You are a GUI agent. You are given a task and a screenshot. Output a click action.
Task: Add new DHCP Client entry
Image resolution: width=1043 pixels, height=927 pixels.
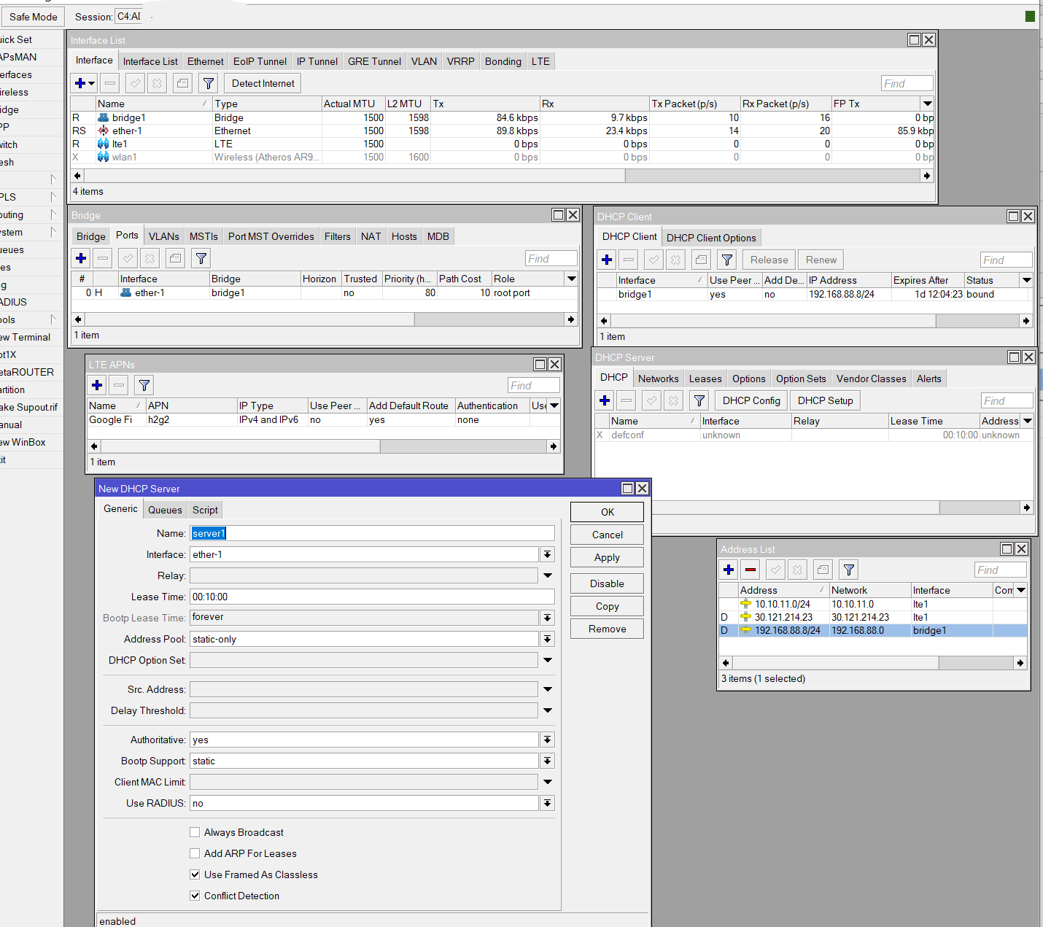(x=607, y=260)
